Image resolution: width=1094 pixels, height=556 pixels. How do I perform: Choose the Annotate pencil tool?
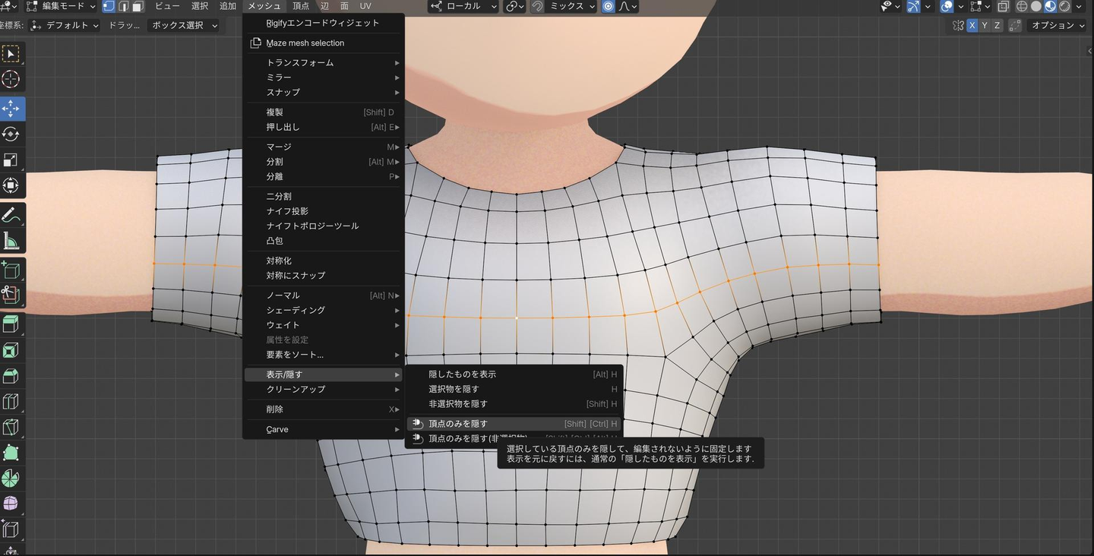pos(11,215)
